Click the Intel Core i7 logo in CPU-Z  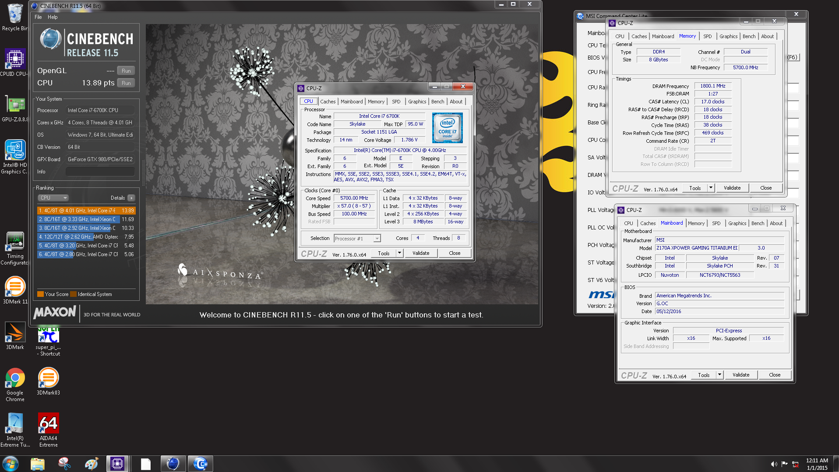(x=447, y=128)
